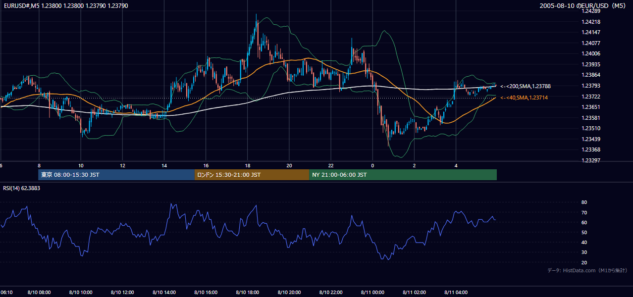Click price axis value 1.23439

click(x=591, y=139)
